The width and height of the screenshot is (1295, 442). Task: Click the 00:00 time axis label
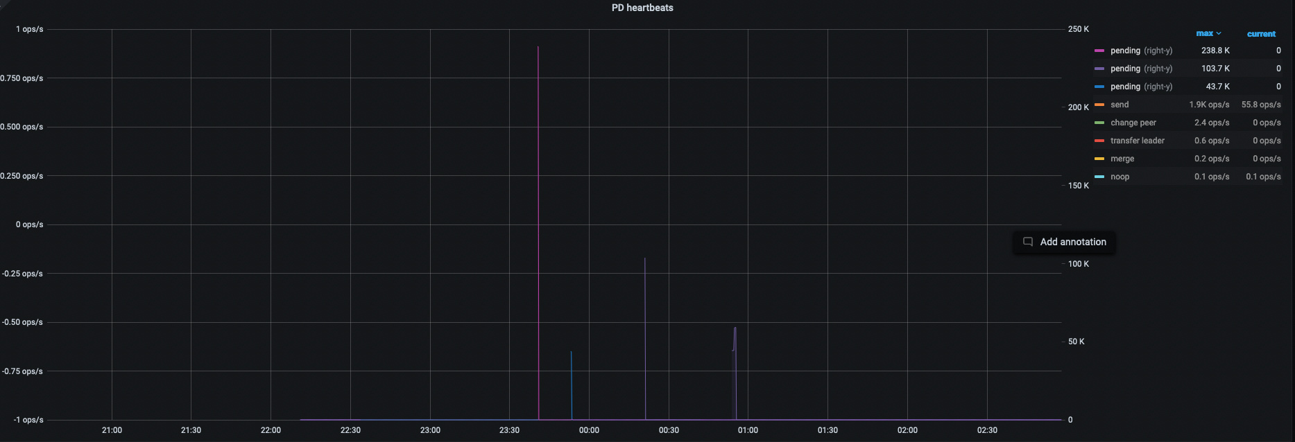coord(589,430)
